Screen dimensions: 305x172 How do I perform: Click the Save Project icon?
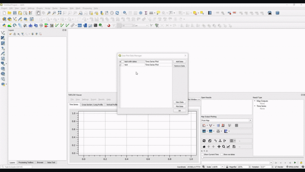[x=15, y=13]
